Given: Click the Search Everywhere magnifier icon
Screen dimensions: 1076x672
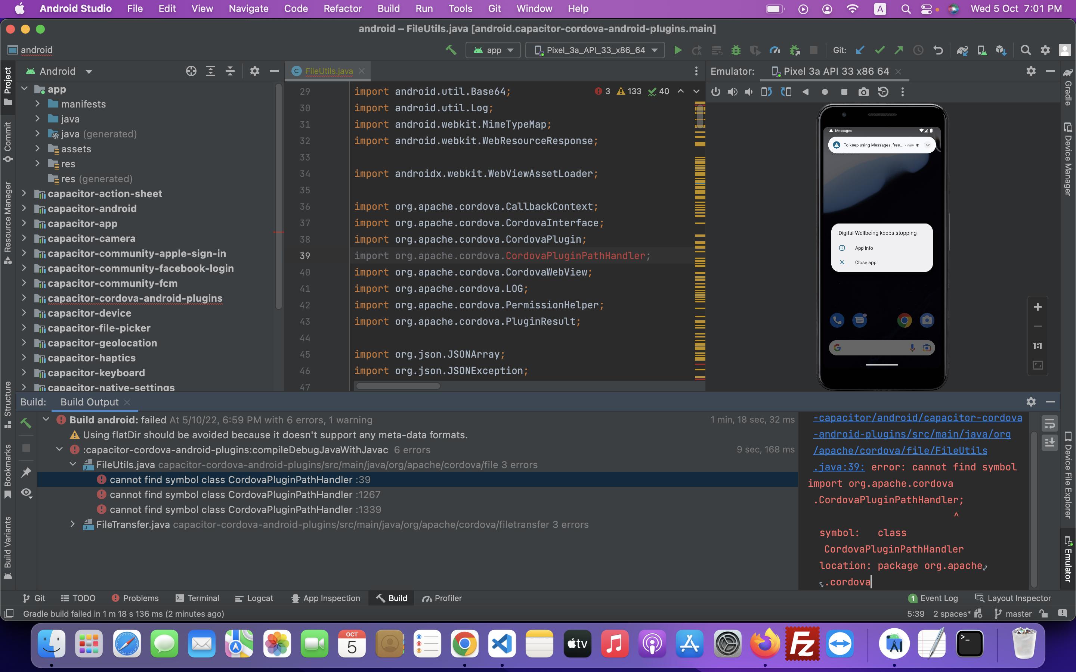Looking at the screenshot, I should (x=1025, y=50).
